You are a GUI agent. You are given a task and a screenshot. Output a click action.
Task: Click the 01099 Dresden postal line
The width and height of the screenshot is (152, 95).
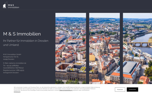pos(9,59)
